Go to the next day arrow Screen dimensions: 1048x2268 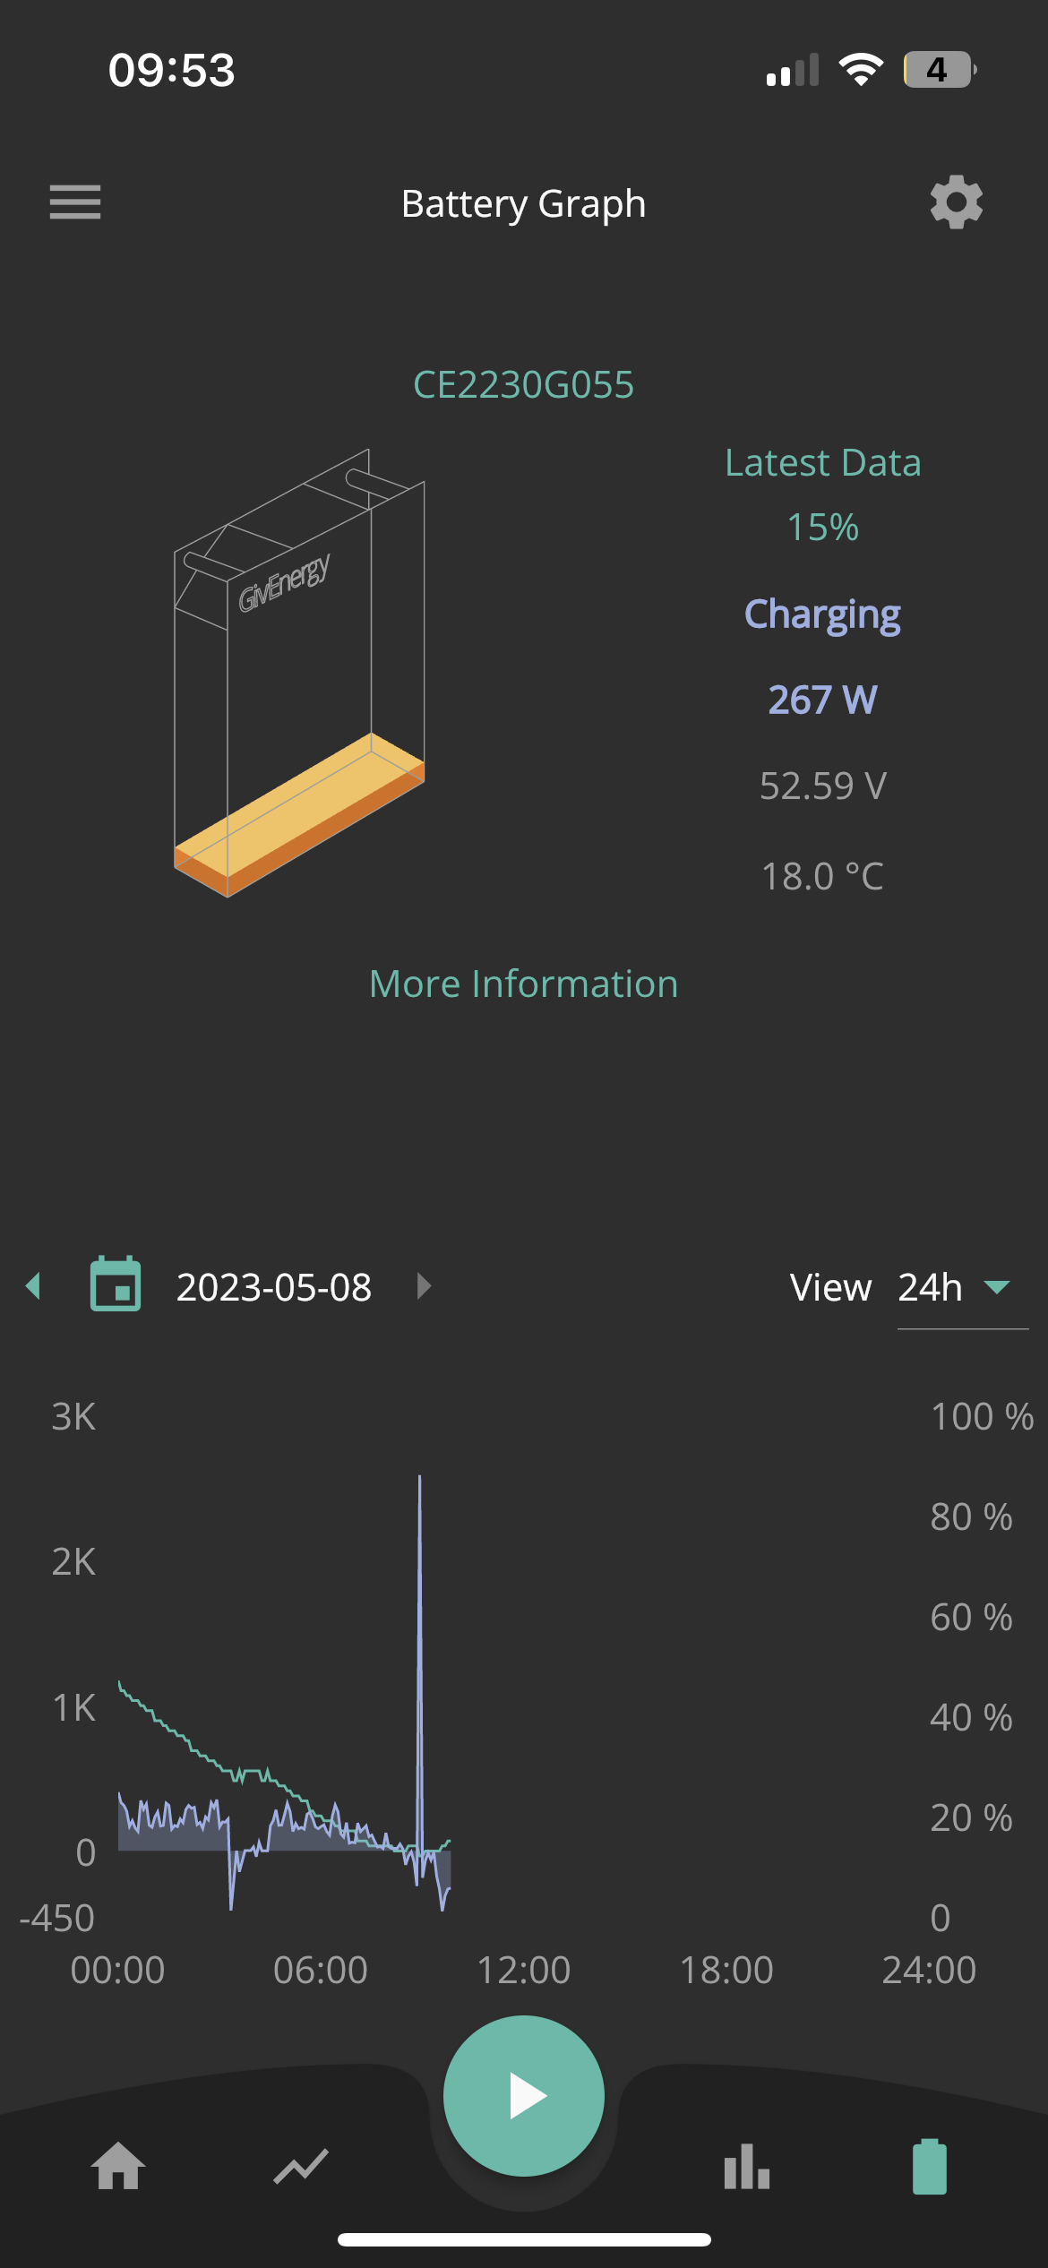(x=424, y=1286)
